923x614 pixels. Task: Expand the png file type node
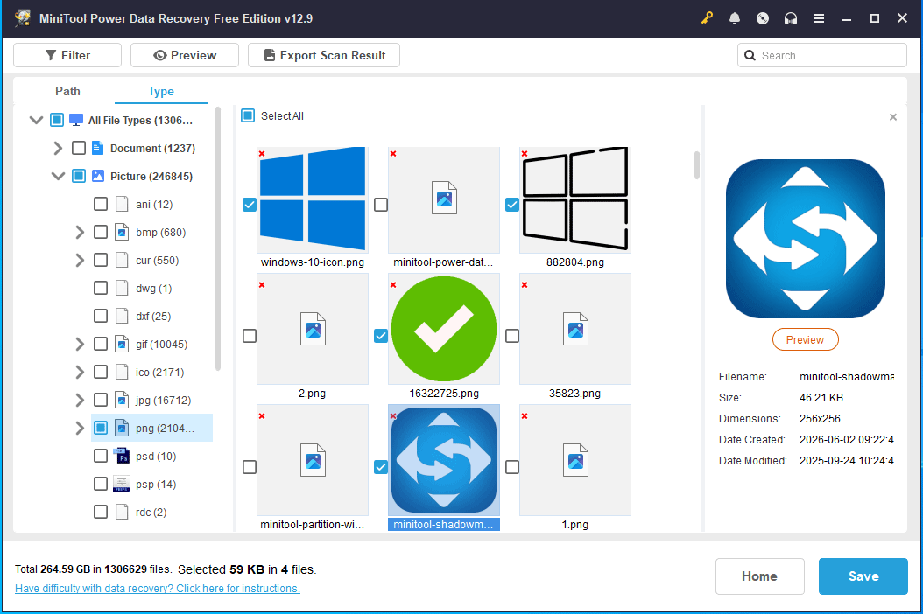click(80, 429)
